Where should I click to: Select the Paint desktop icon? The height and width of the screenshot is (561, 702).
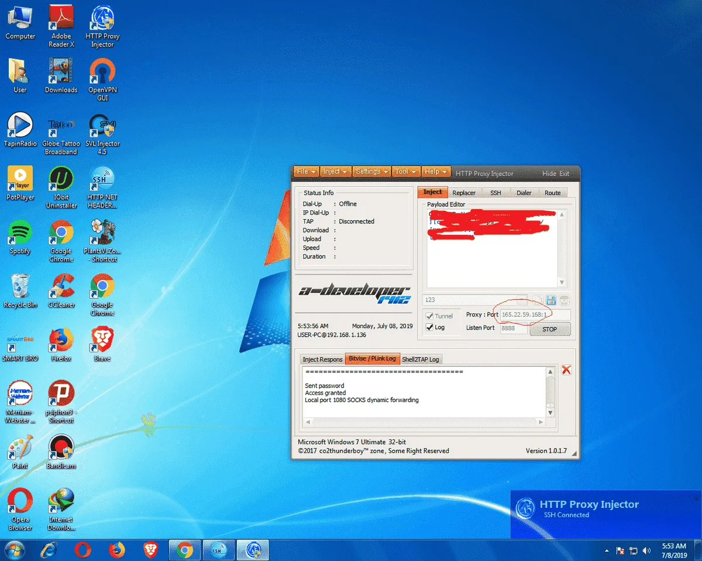point(20,453)
